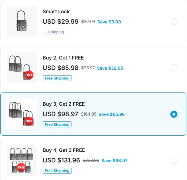Viewport: 187px width, 180px height.
Task: Click the USD $131.96 price
Action: [x=61, y=160]
